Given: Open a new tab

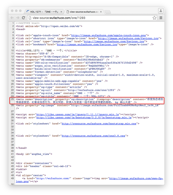Looking at the screenshot, I should click(108, 12).
